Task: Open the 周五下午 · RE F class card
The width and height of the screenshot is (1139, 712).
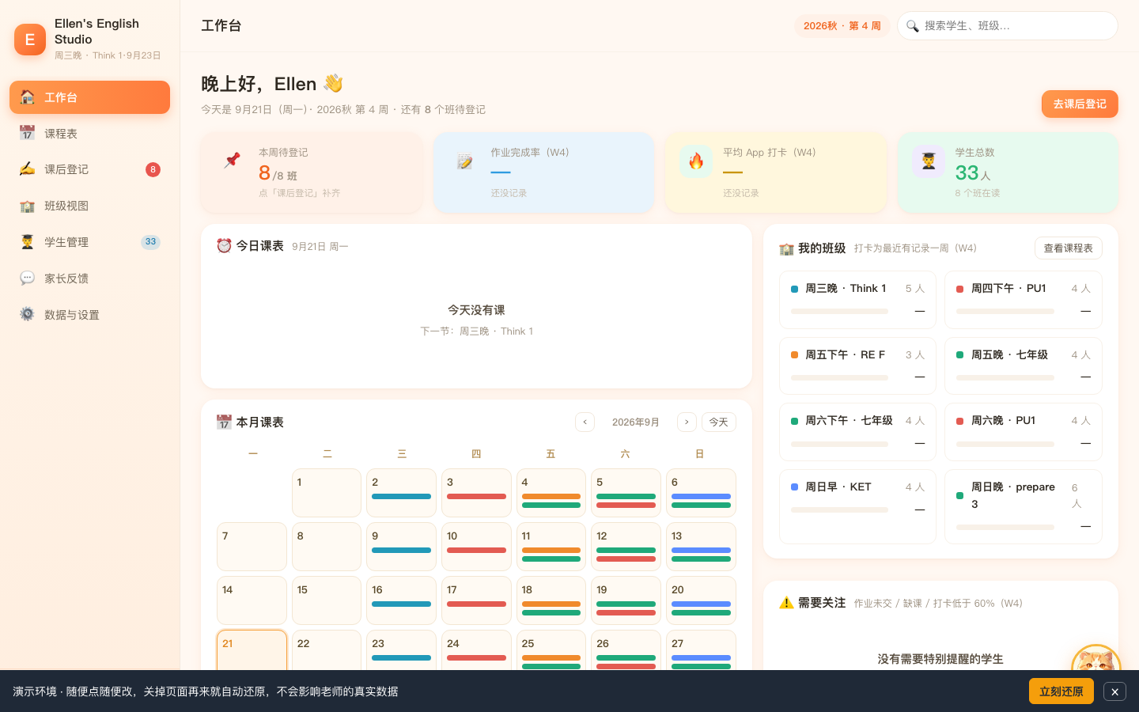Action: (857, 366)
